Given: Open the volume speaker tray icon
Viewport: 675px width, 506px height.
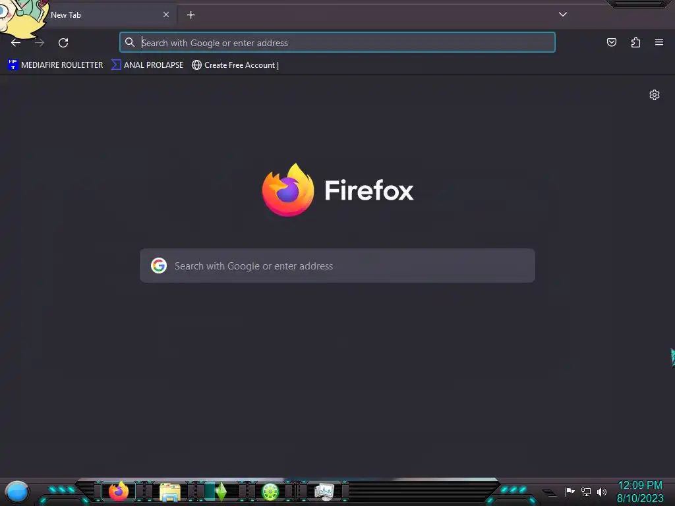Looking at the screenshot, I should coord(602,492).
